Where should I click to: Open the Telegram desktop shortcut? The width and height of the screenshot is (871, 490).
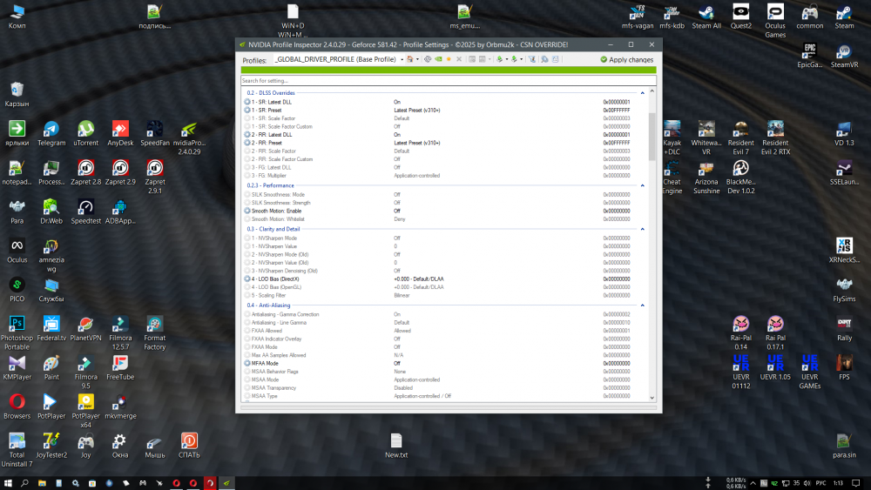point(51,134)
